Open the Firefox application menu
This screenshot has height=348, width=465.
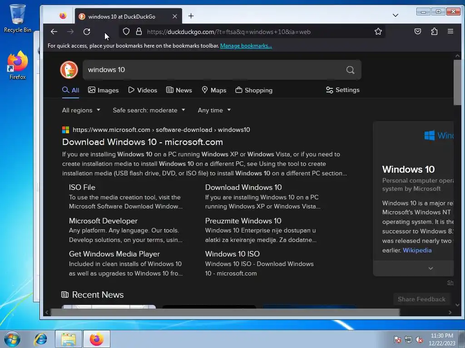pyautogui.click(x=450, y=32)
